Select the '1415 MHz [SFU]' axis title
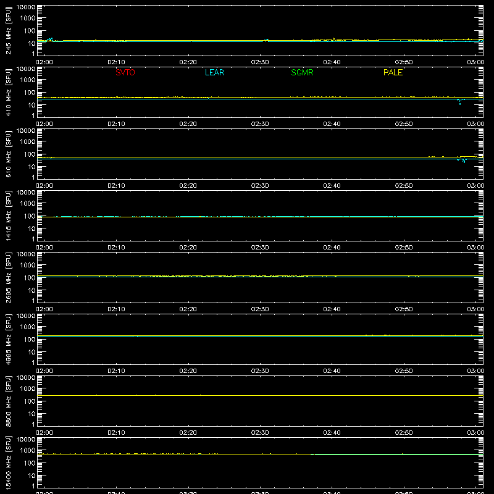494x494 pixels. point(8,216)
